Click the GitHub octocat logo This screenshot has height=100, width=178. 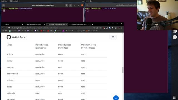click(9, 37)
